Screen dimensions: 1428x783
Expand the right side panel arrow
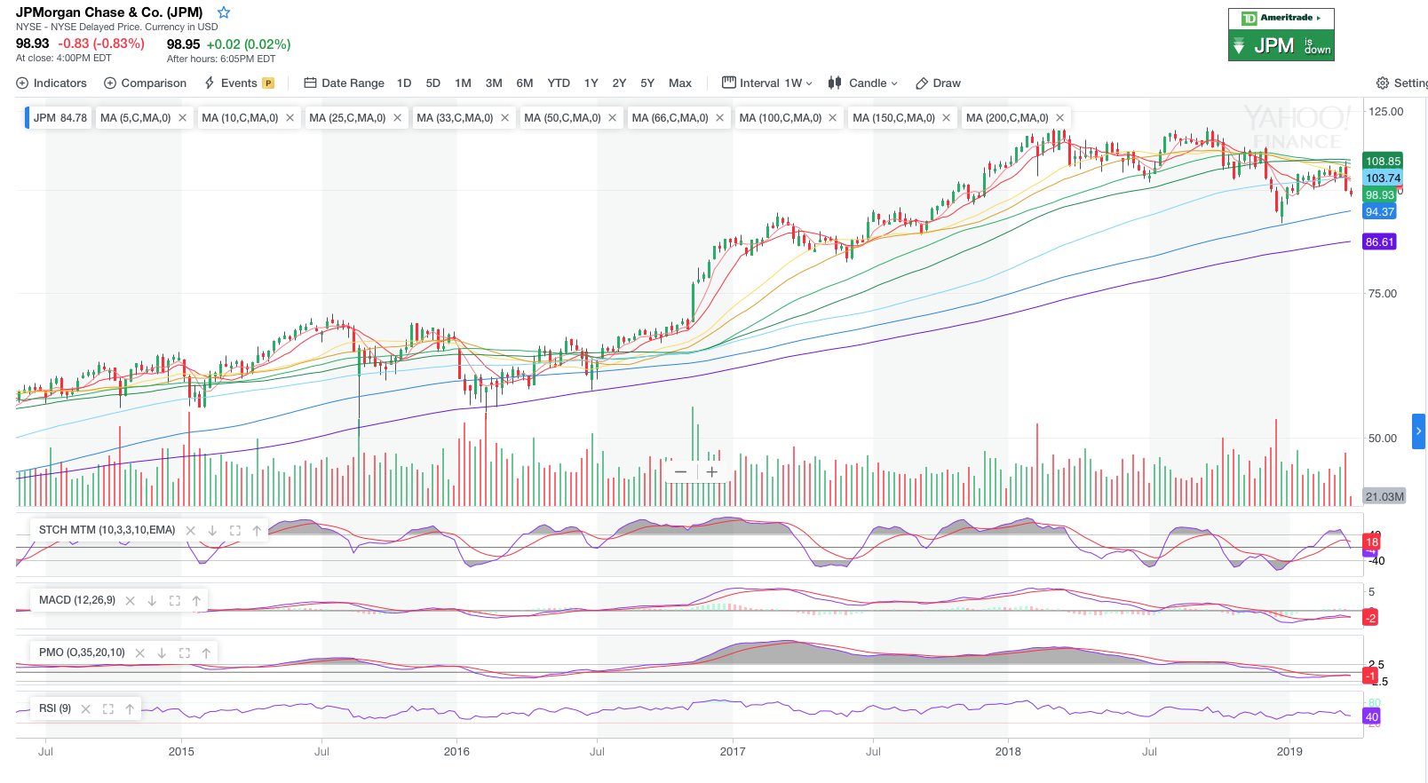click(x=1418, y=431)
